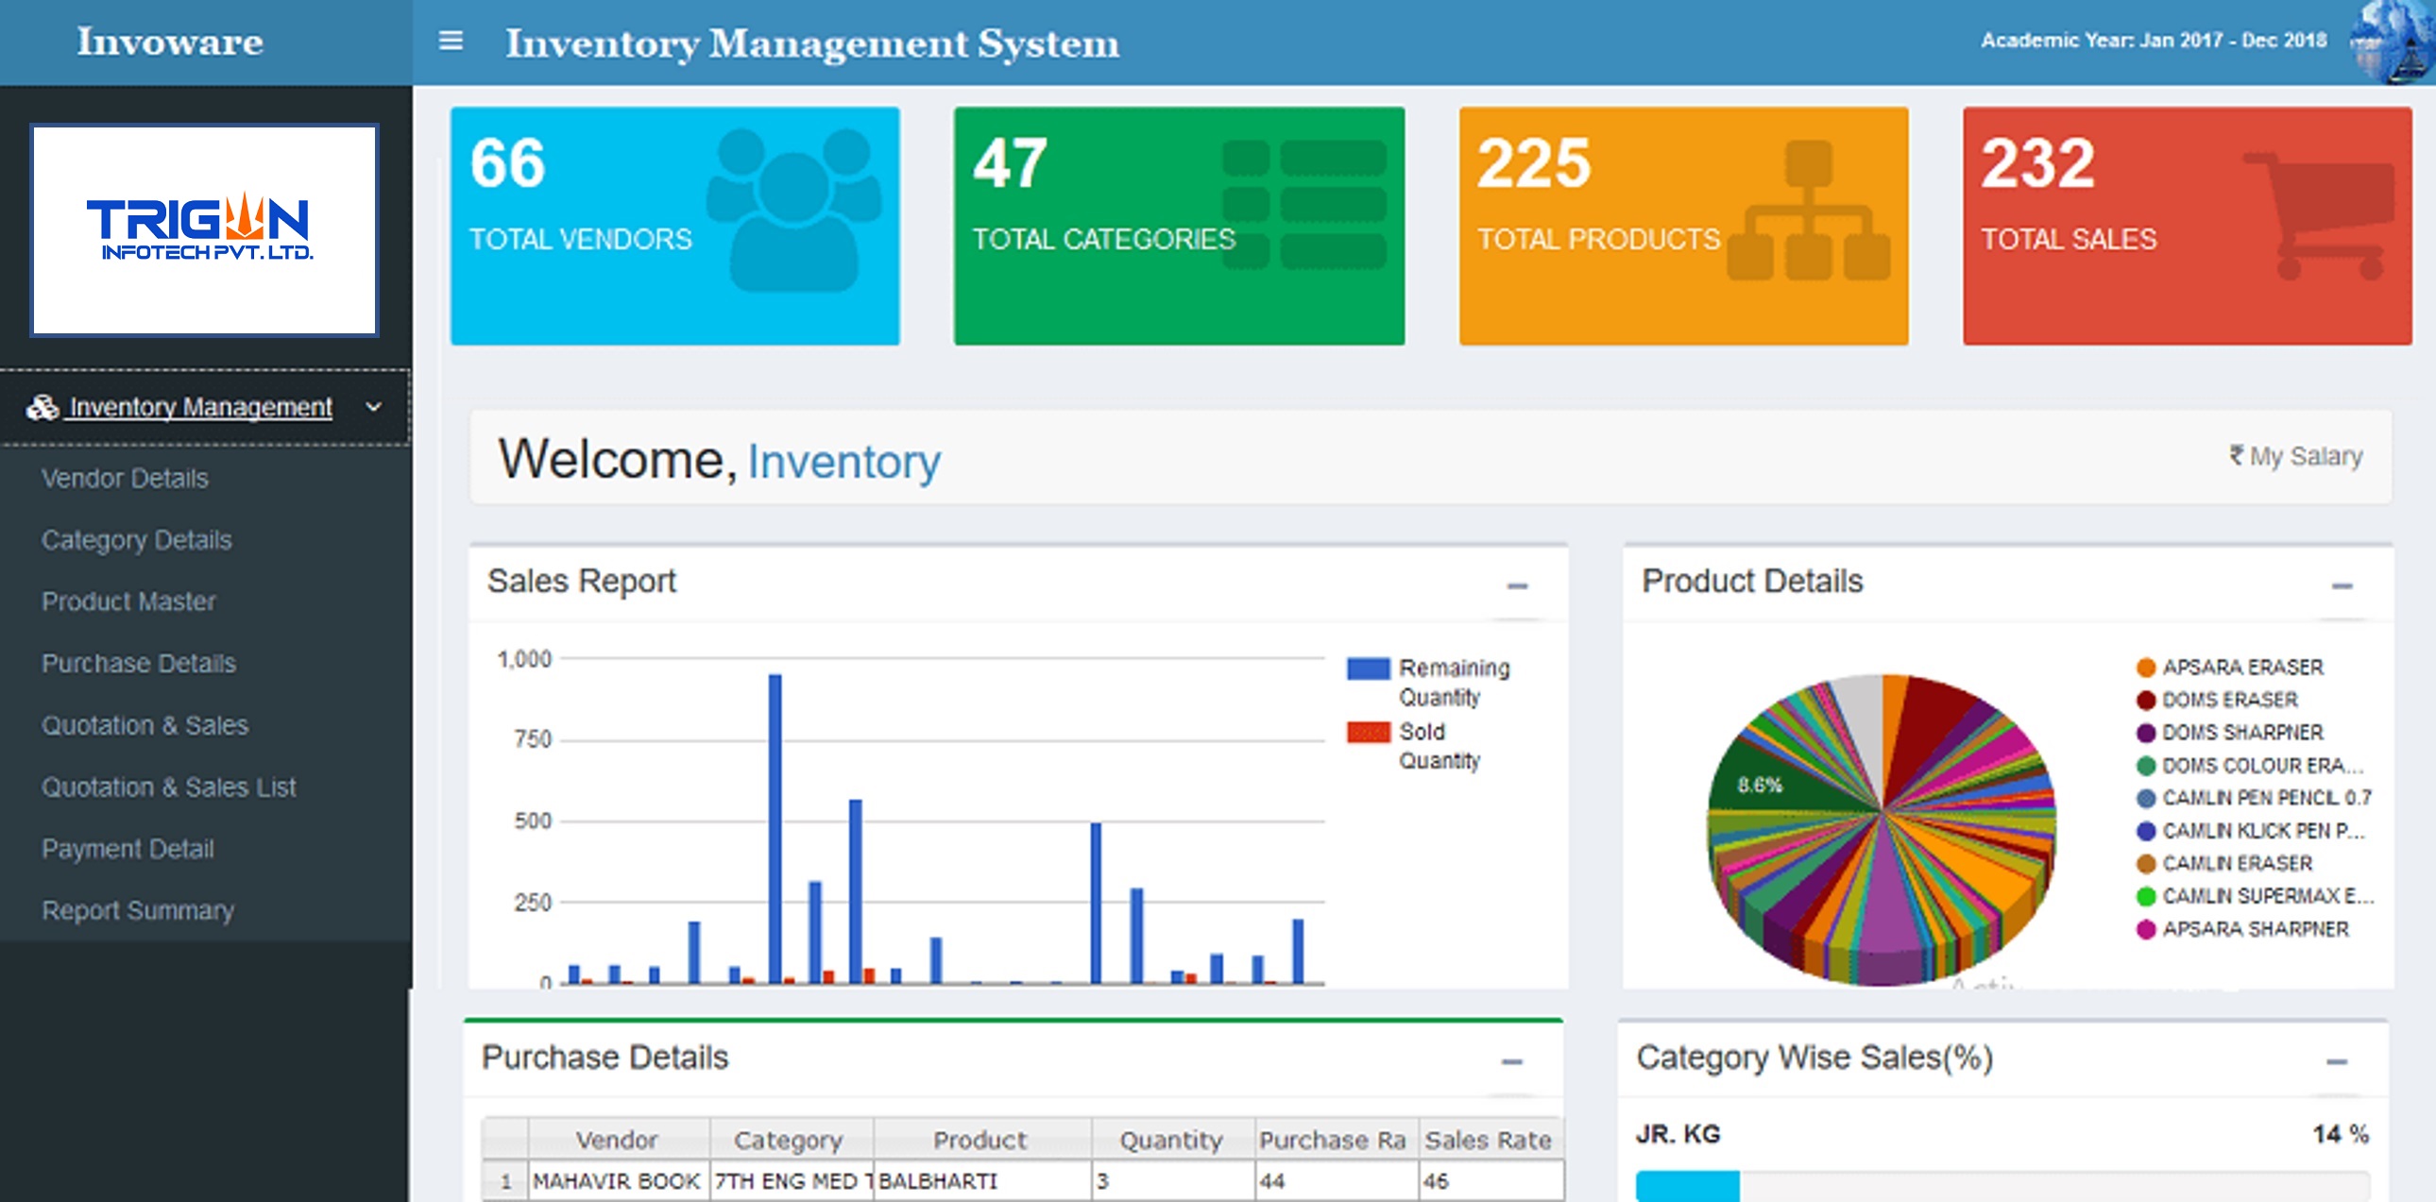The height and width of the screenshot is (1202, 2436).
Task: Open Category Details in the sidebar
Action: pyautogui.click(x=136, y=540)
